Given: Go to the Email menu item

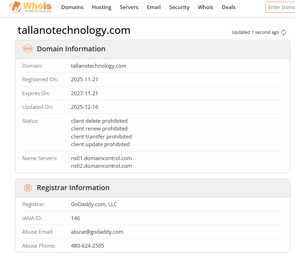Looking at the screenshot, I should coord(153,7).
